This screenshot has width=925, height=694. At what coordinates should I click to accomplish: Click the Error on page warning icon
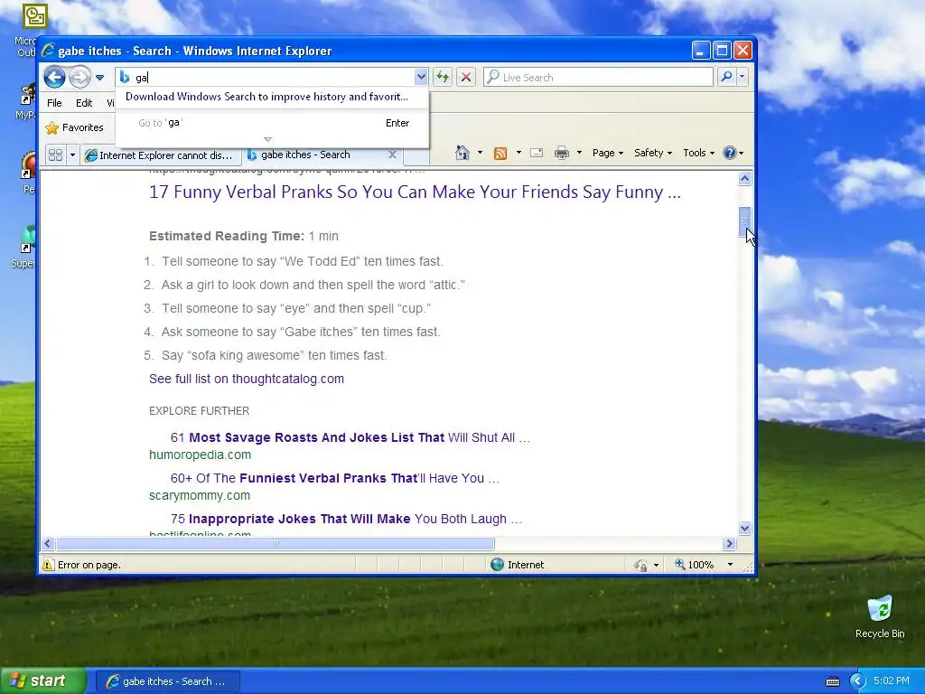pyautogui.click(x=48, y=565)
